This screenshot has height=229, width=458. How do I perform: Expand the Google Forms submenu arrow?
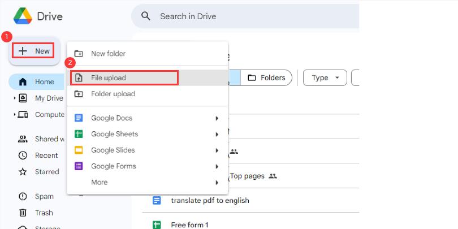(217, 166)
